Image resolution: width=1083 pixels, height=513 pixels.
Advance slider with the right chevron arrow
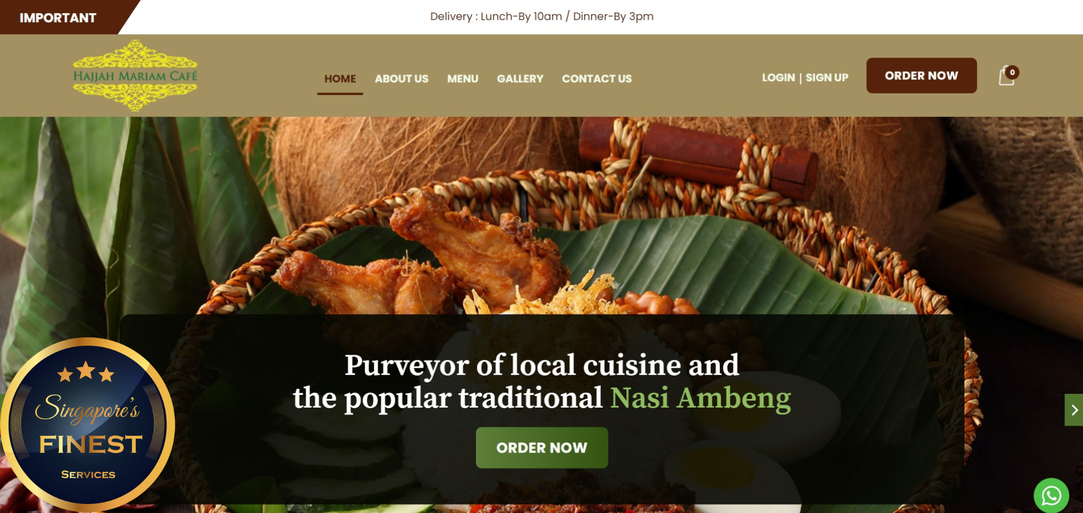[1074, 410]
